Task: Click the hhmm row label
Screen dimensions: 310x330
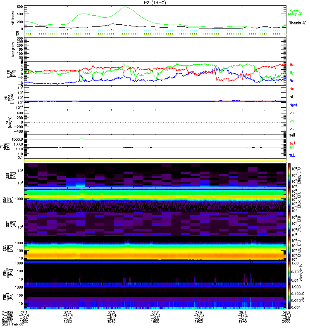Action: click(x=7, y=321)
